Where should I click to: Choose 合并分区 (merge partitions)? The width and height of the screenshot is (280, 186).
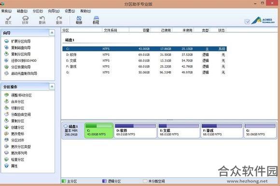coord(14,101)
